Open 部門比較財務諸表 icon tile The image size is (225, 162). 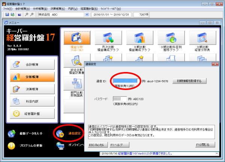(x=74, y=83)
